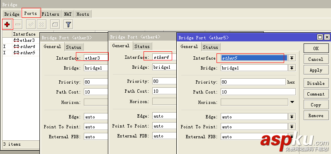Open the General tab in the ether4 window
Screen dimensions: 331x154
(121, 46)
